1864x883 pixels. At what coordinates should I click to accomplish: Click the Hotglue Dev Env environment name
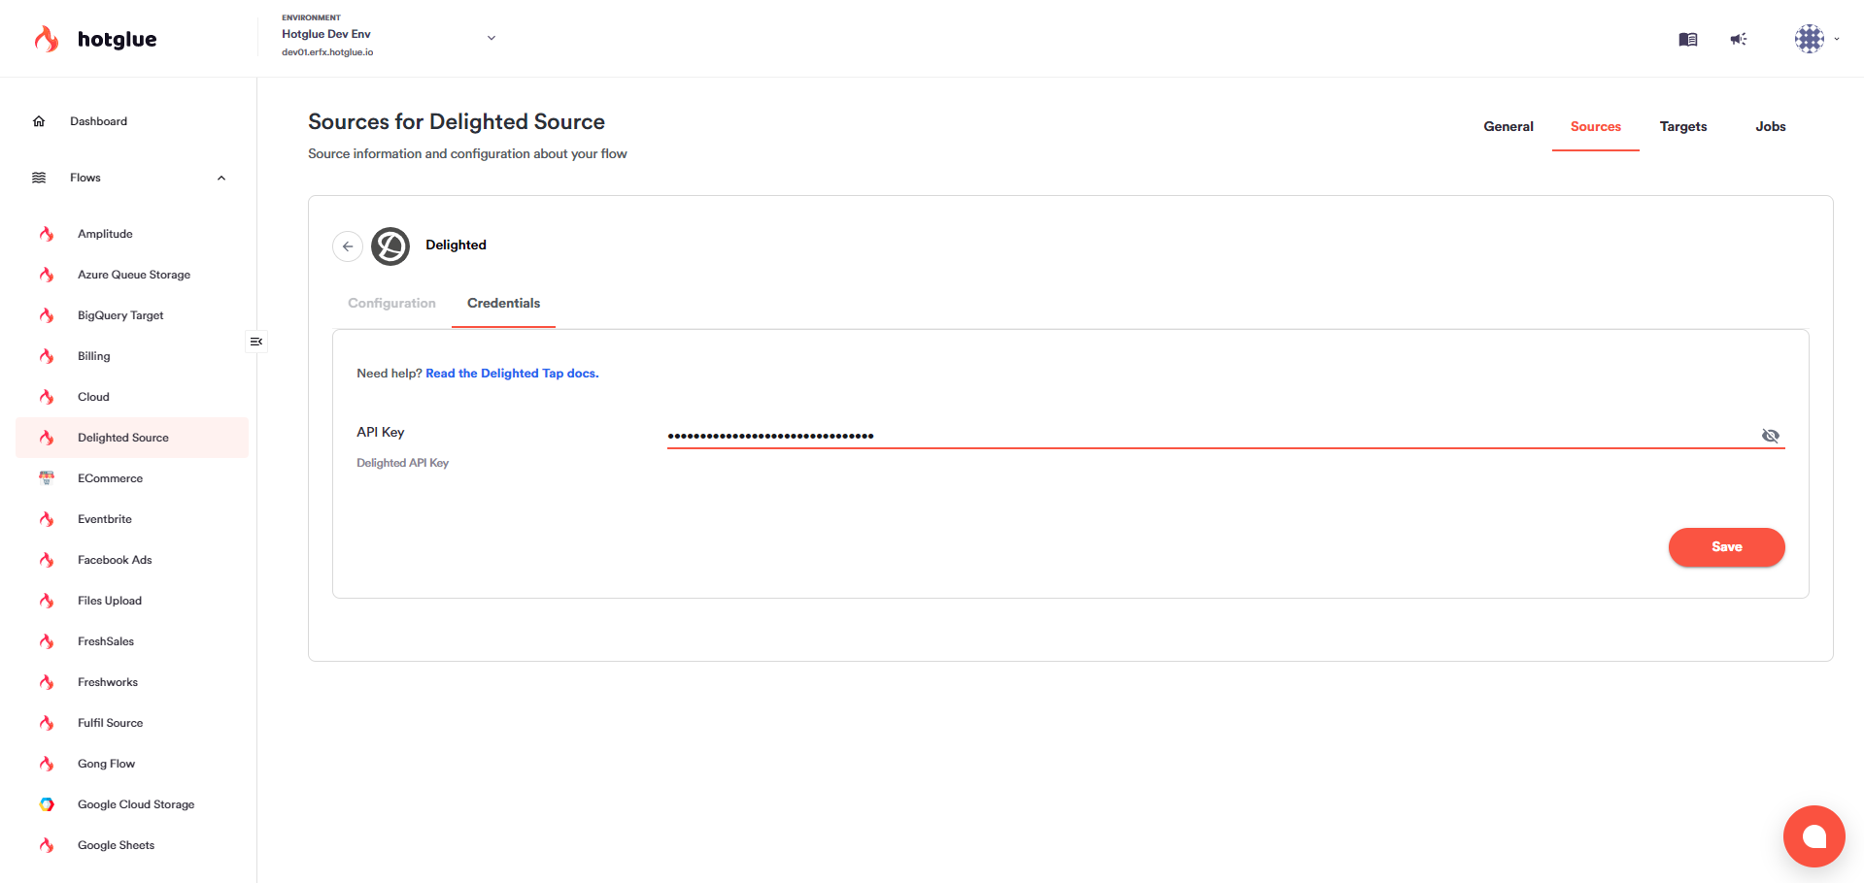[326, 34]
